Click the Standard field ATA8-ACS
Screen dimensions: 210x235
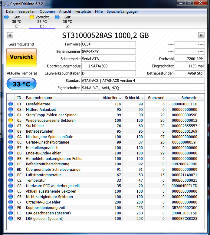143,81
